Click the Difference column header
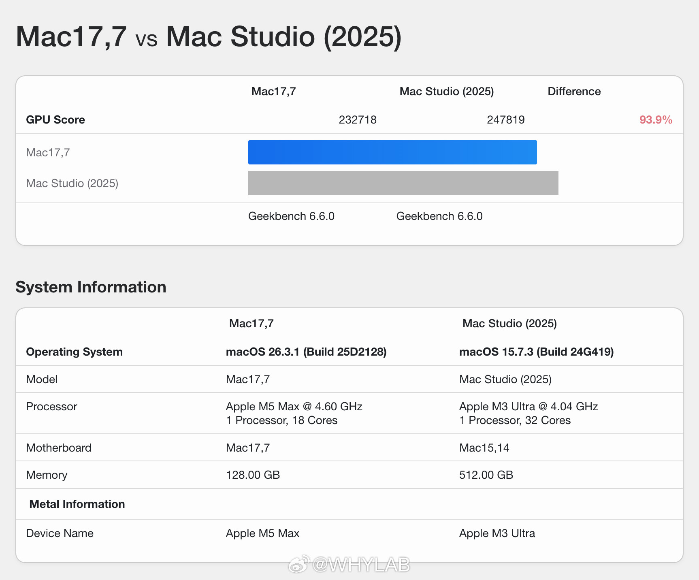This screenshot has width=699, height=580. 574,92
